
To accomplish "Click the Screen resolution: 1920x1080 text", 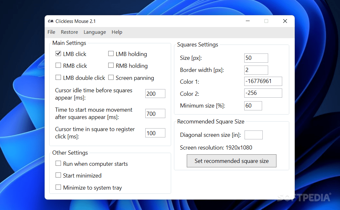I will [x=216, y=148].
